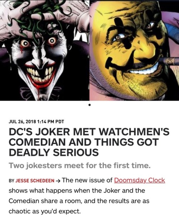Click the carousel dot indicator below the images
Viewport: 179px width, 219px height.
pyautogui.click(x=89, y=105)
